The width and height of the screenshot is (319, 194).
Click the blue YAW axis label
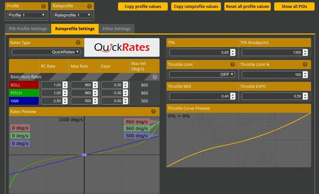click(x=24, y=101)
